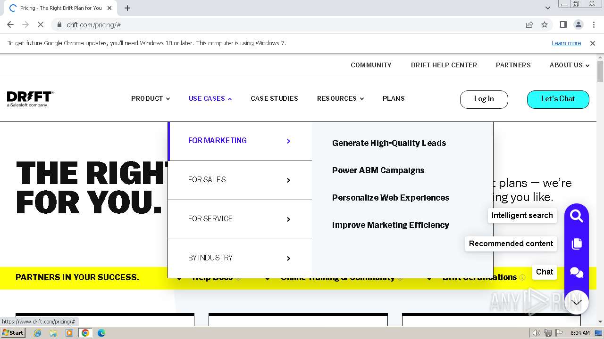Open a new browser tab
604x339 pixels.
(127, 8)
